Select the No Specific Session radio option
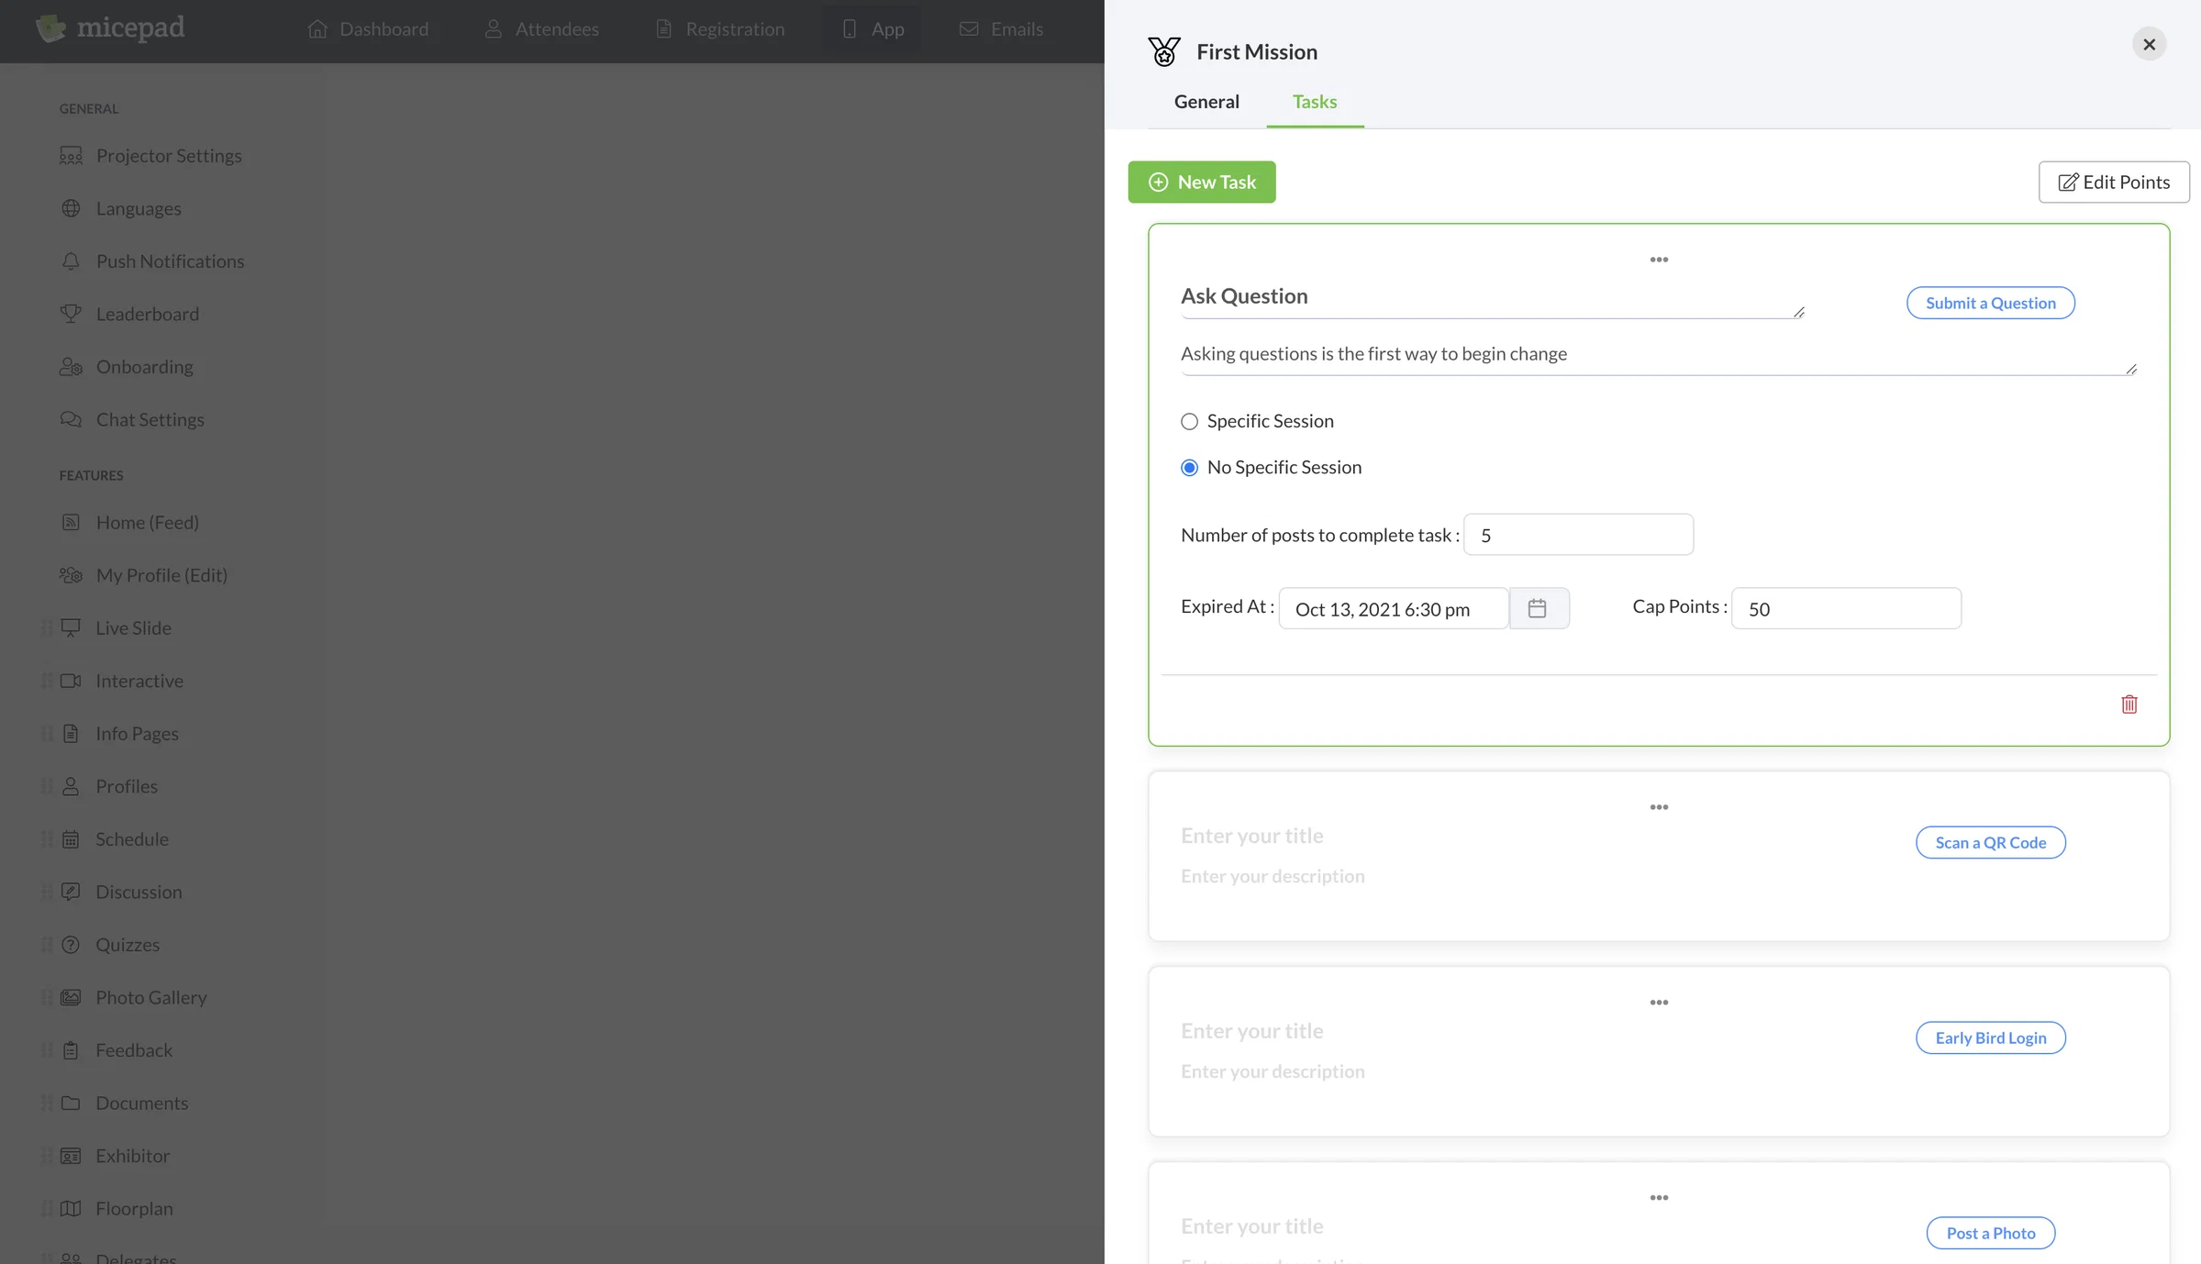Image resolution: width=2201 pixels, height=1264 pixels. 1189,468
